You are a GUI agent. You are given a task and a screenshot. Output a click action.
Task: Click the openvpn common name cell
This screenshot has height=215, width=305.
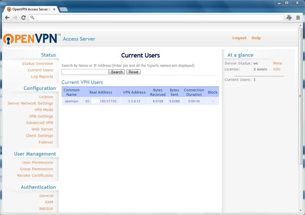click(x=71, y=101)
